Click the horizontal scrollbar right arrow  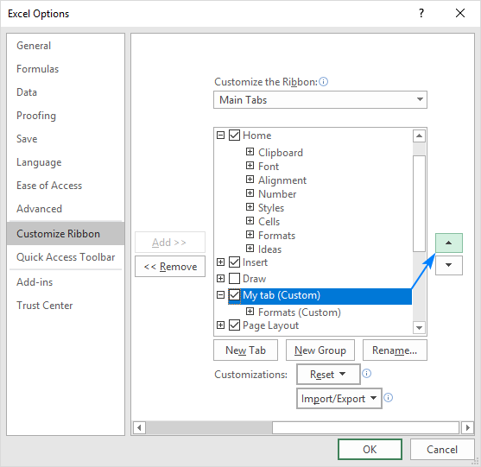467,427
